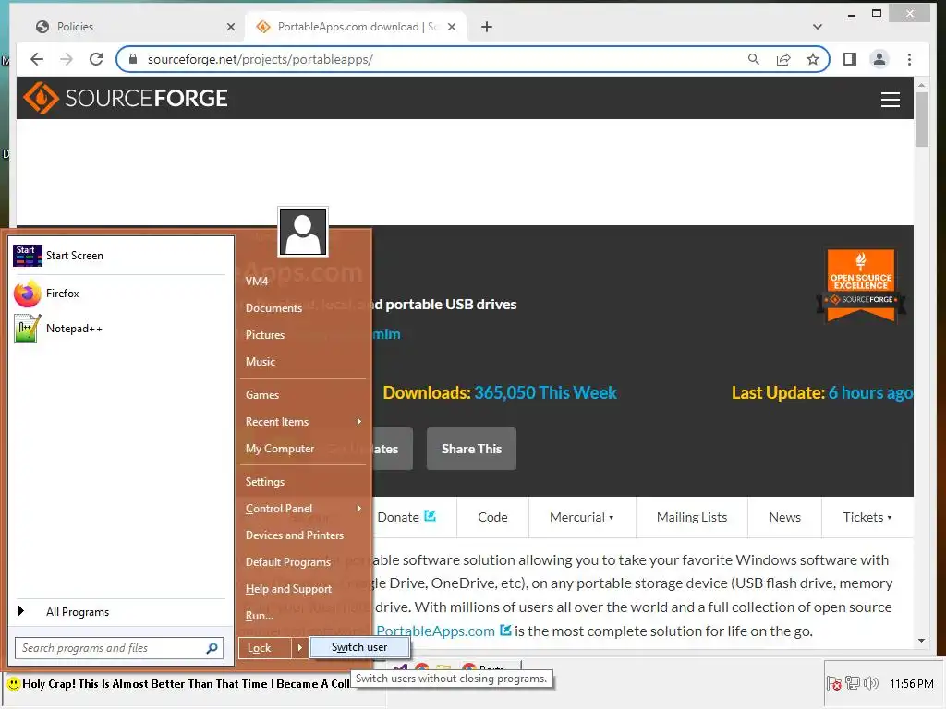Click the Share This button
This screenshot has height=709, width=946.
point(471,449)
